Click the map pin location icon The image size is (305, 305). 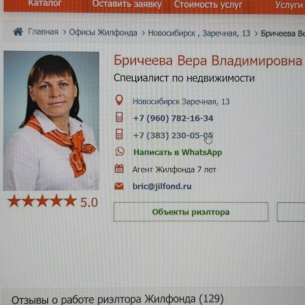pos(119,100)
